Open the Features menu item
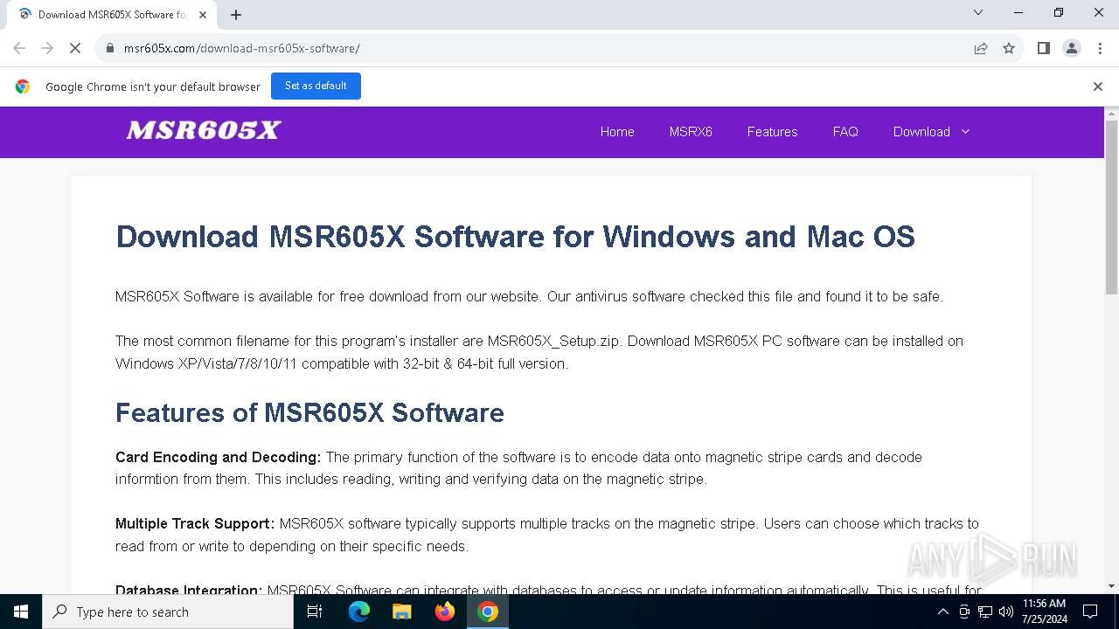This screenshot has width=1119, height=629. point(772,132)
